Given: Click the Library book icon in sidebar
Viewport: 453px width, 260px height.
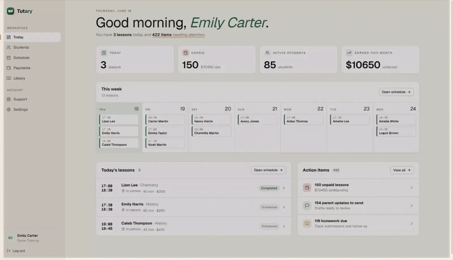Looking at the screenshot, I should click(9, 78).
